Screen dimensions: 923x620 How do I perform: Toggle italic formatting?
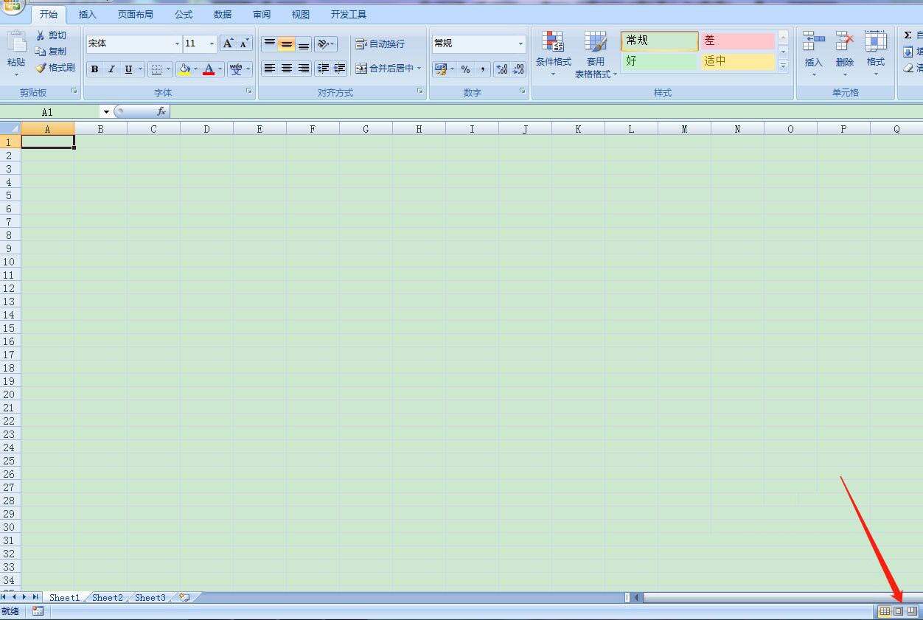(x=111, y=69)
